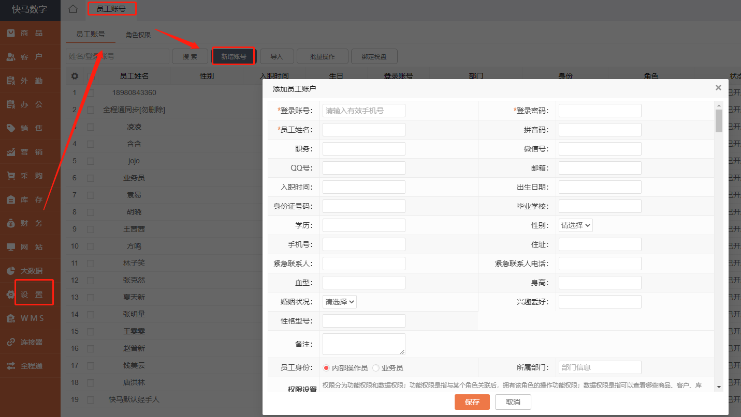Open the 性别 dropdown
Screen dimensions: 741x417
576,225
